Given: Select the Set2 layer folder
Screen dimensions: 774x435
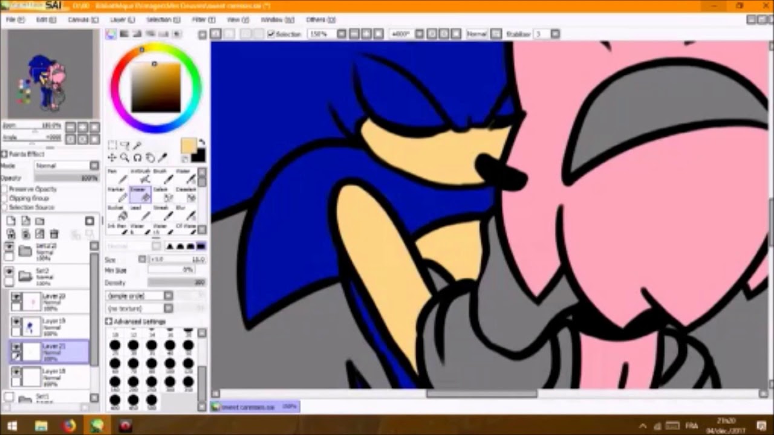Looking at the screenshot, I should 46,276.
